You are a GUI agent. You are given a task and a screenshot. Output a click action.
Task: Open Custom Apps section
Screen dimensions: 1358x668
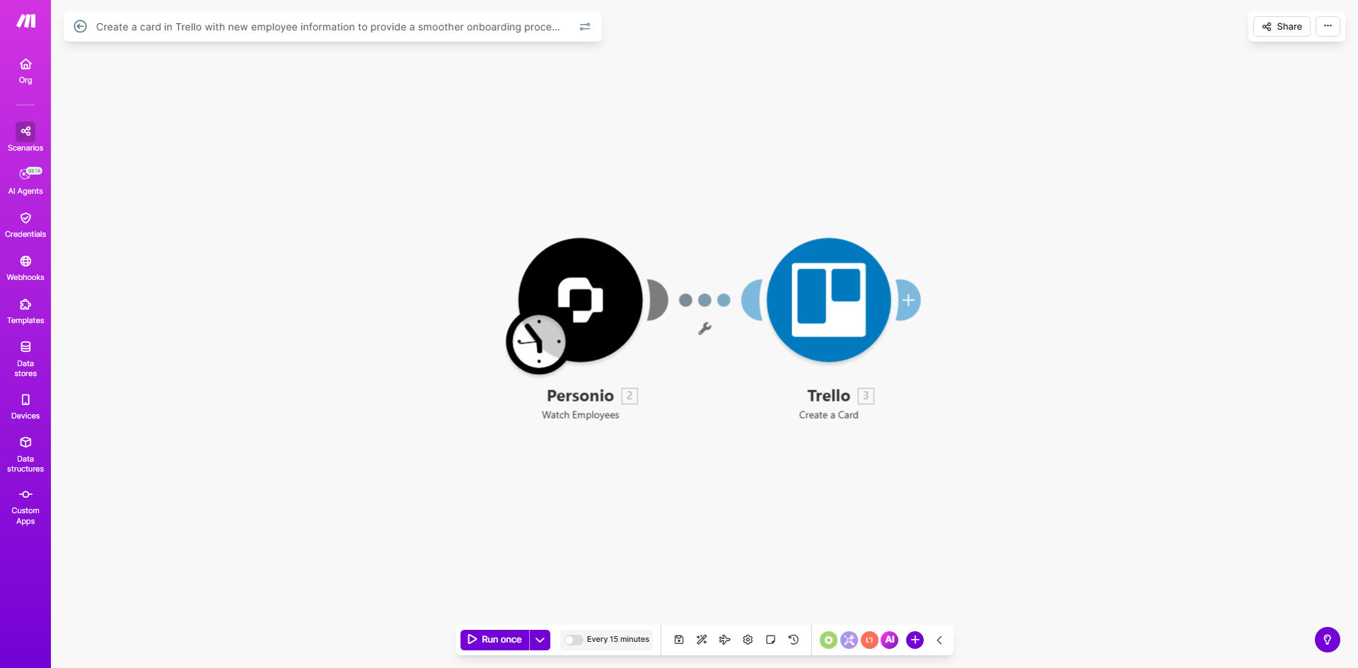[25, 506]
